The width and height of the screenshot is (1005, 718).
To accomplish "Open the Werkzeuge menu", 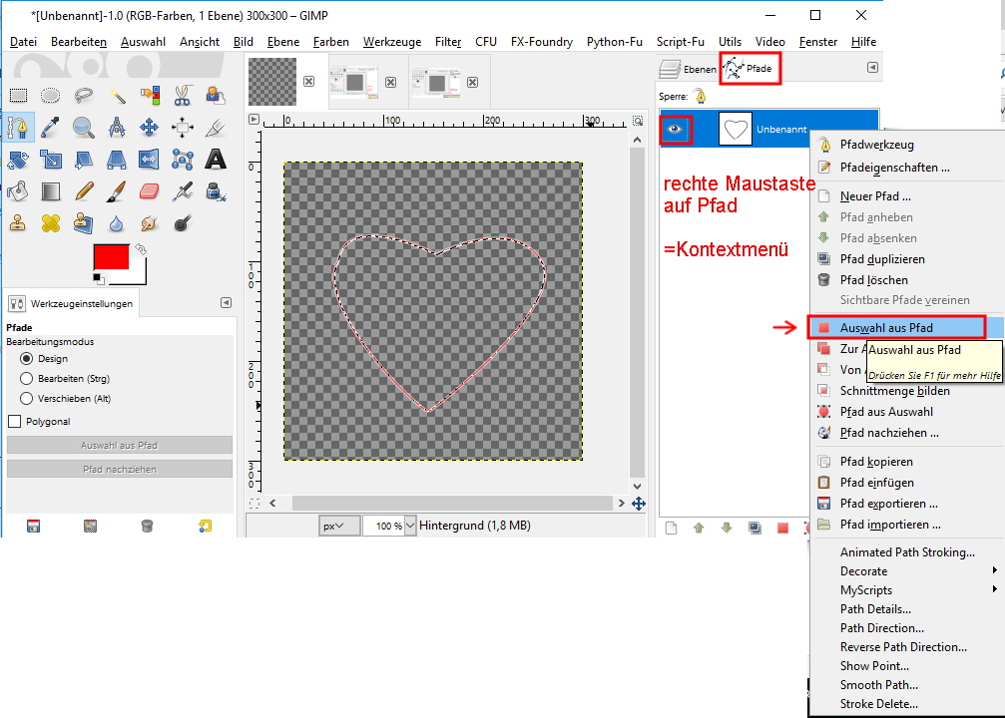I will click(391, 42).
